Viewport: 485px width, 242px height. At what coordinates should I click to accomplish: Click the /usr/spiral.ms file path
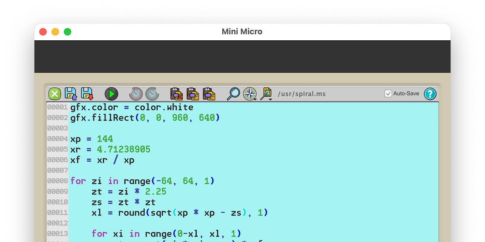(x=301, y=94)
